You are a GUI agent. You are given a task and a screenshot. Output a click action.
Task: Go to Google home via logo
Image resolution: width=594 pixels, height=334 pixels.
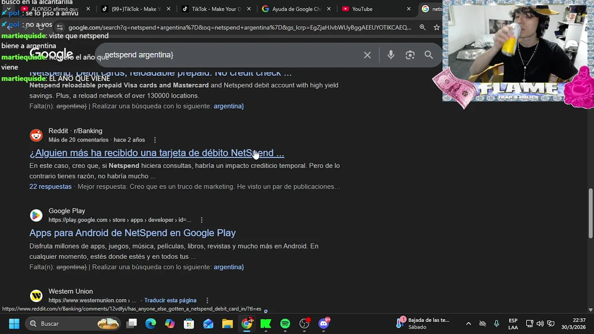tap(51, 54)
